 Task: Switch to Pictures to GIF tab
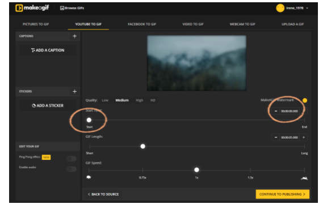coord(36,24)
